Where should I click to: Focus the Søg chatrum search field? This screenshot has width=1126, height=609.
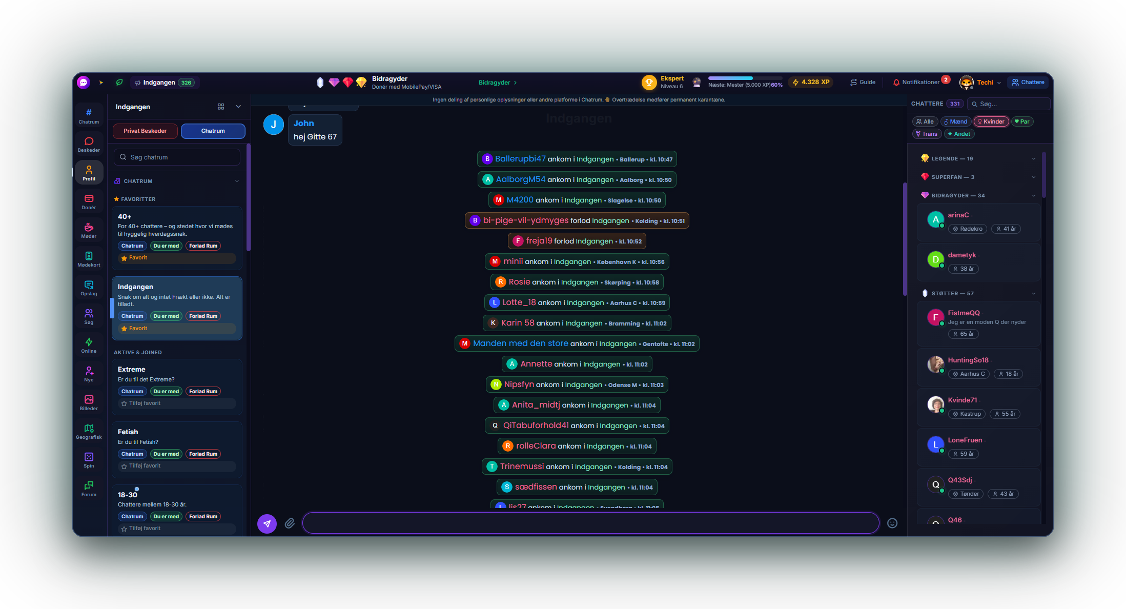[x=177, y=157]
